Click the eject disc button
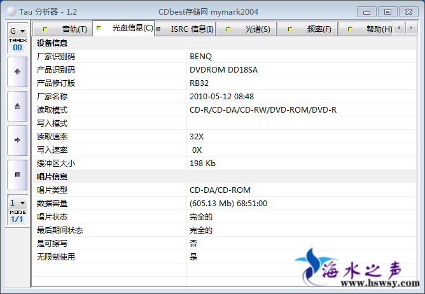 pyautogui.click(x=17, y=106)
